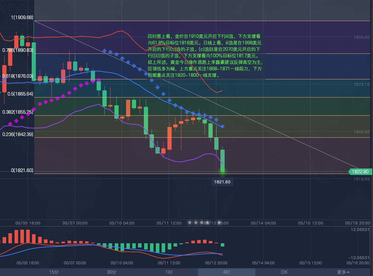Click the last blue SAR diamond marker
Viewport: 373px width, 276px height.
pyautogui.click(x=222, y=126)
